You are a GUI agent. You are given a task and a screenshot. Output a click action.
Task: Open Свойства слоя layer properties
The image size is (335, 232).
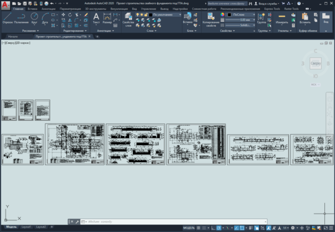tap(128, 19)
